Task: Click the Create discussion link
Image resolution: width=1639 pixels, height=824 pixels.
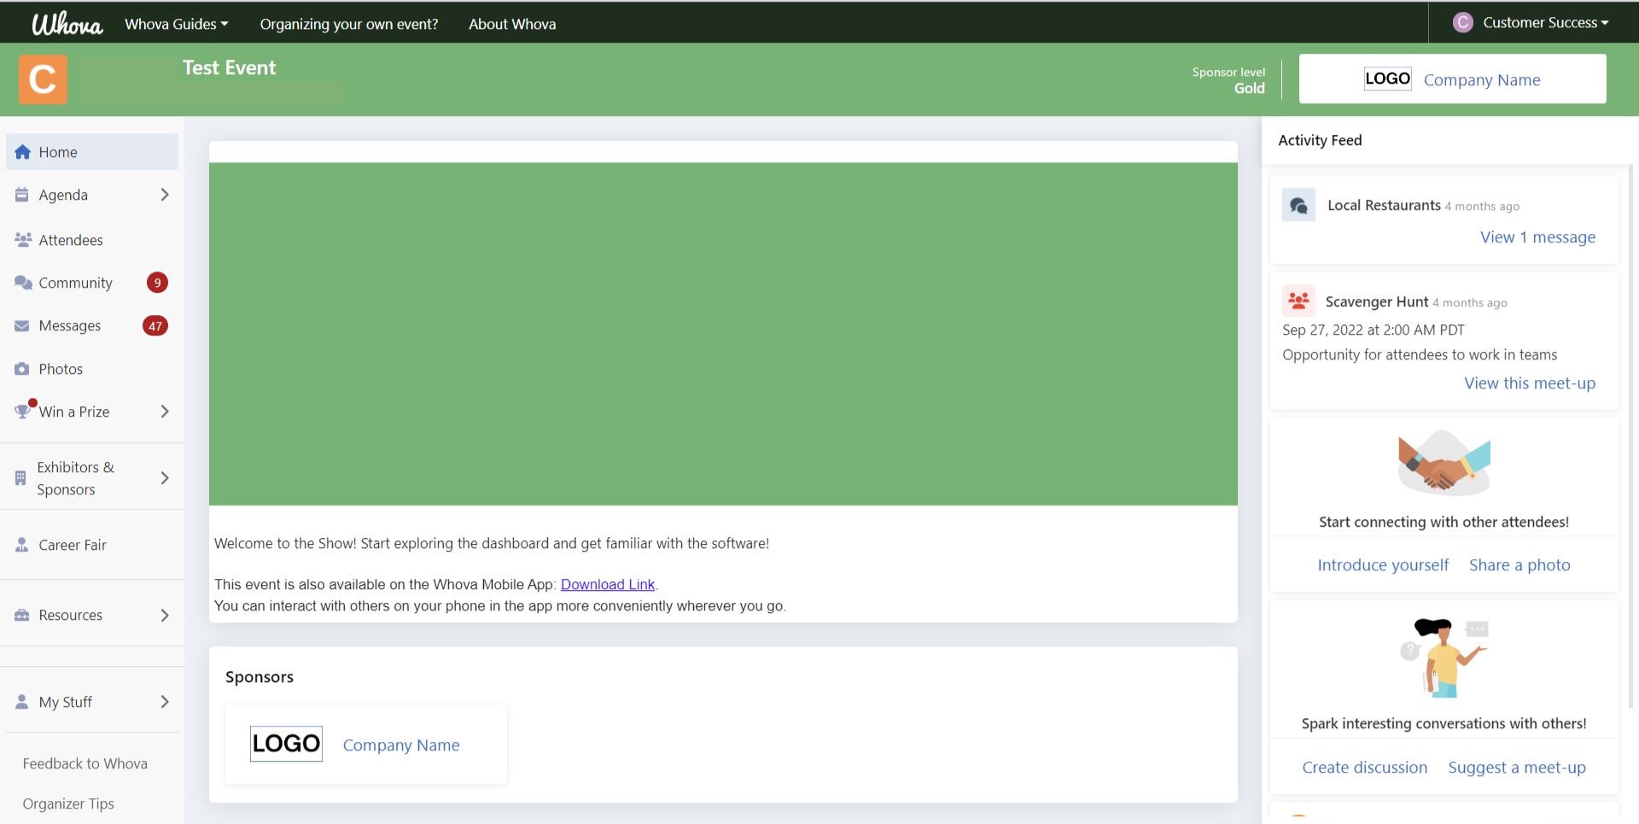Action: click(x=1364, y=768)
